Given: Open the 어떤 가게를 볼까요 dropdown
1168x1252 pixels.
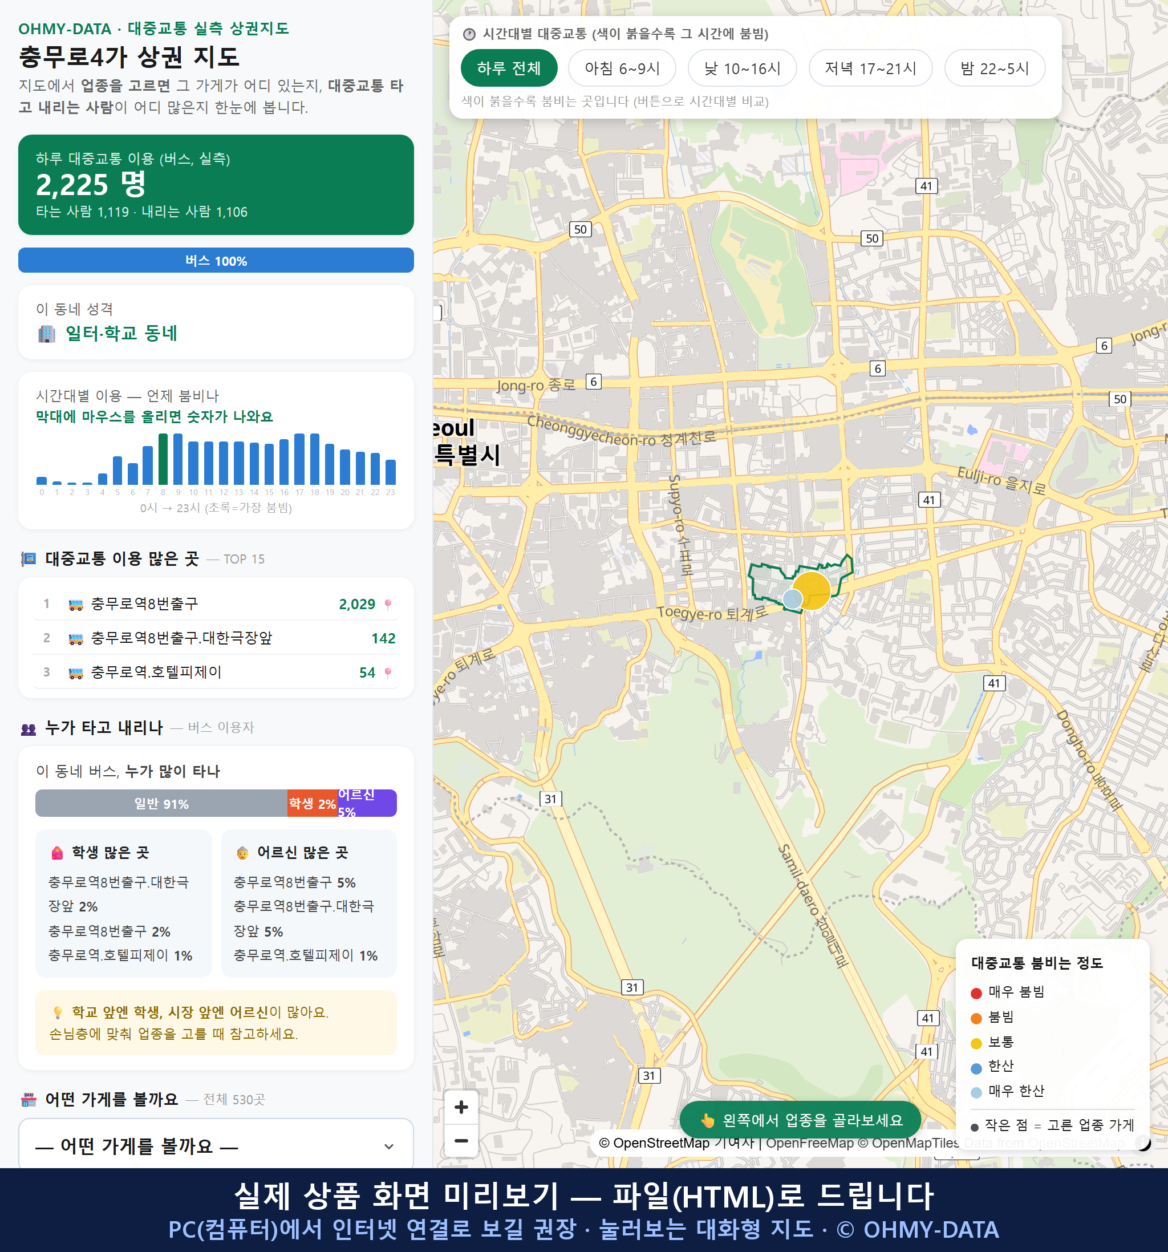Looking at the screenshot, I should (216, 1145).
